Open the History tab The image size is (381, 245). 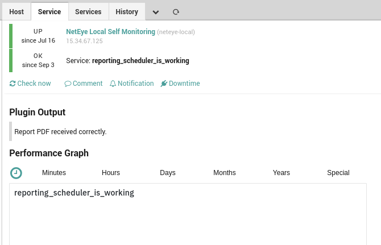tap(127, 12)
